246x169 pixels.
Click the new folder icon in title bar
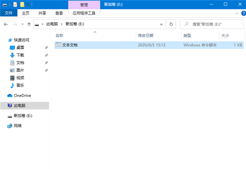coord(22,4)
